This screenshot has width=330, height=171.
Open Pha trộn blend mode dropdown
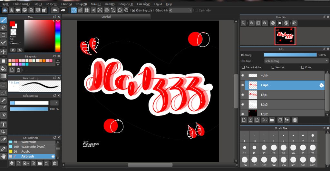coord(296,61)
